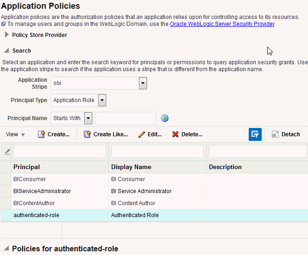Image resolution: width=308 pixels, height=255 pixels.
Task: Collapse the Policies for authenticated-role section
Action: 6,249
